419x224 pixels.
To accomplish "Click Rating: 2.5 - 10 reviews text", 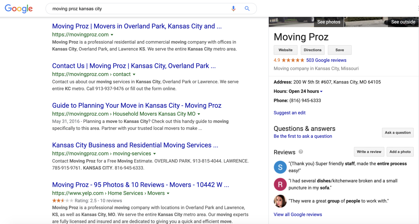I will click(x=98, y=201).
